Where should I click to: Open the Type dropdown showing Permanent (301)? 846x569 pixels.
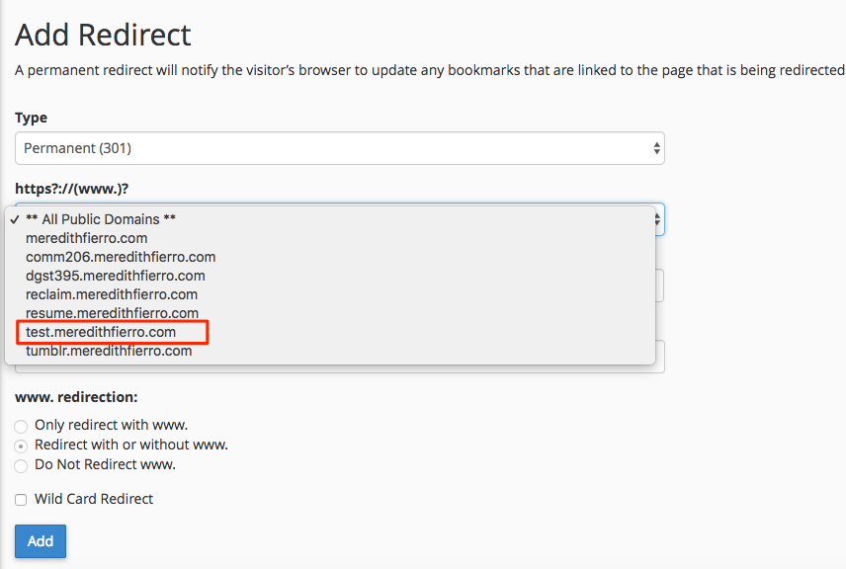point(339,148)
